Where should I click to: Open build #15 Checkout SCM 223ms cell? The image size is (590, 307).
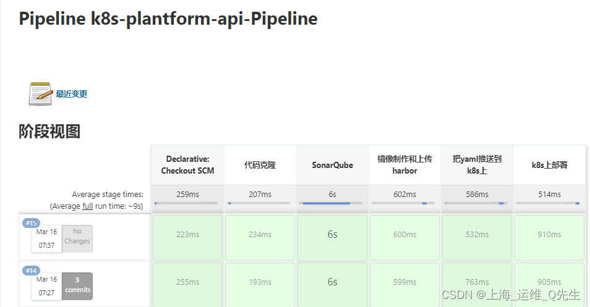187,235
